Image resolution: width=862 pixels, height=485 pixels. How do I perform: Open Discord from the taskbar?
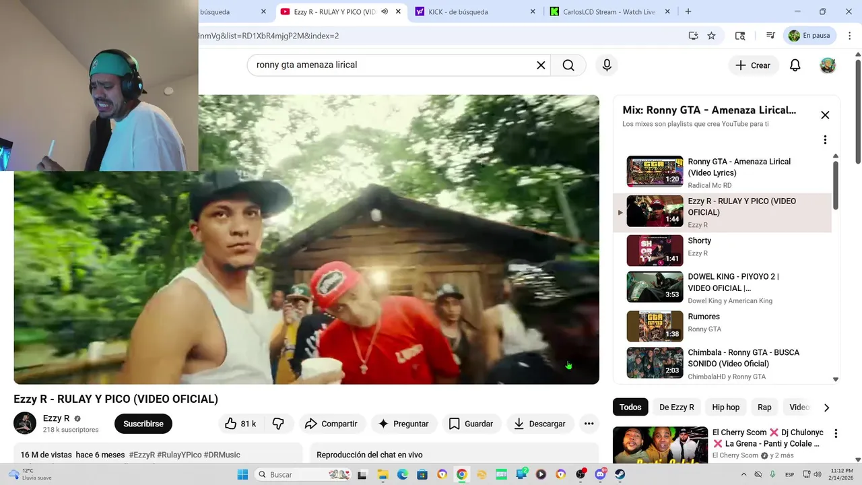(600, 474)
